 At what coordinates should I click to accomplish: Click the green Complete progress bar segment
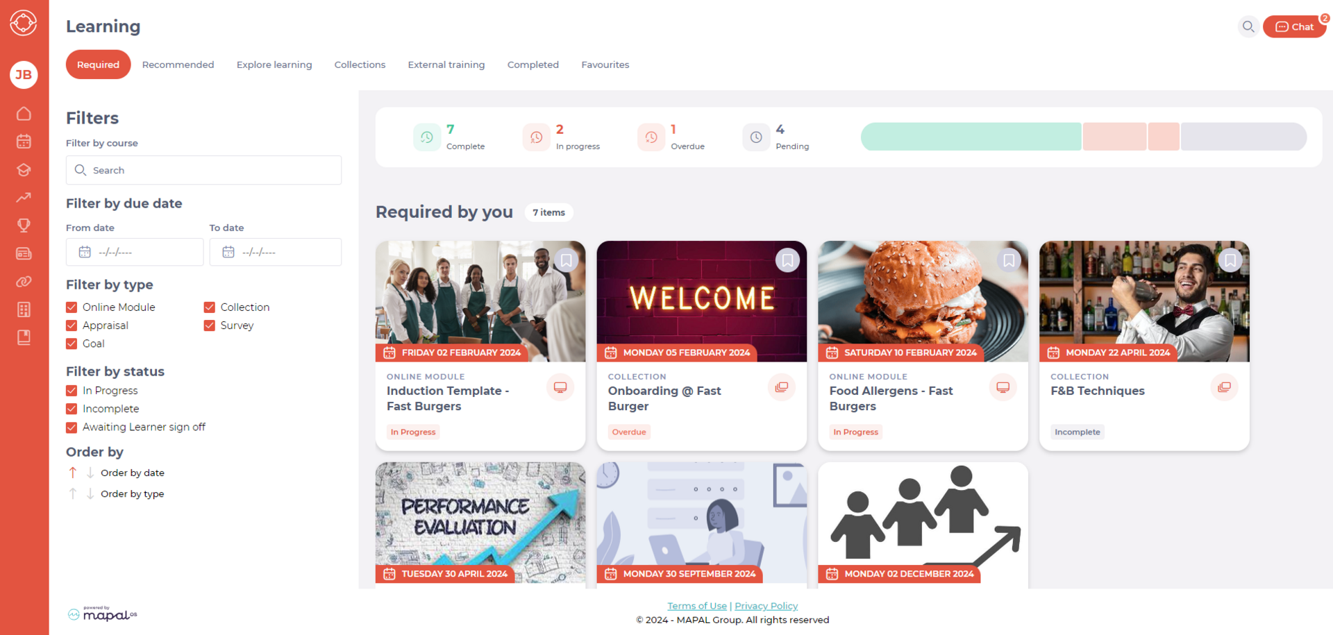tap(971, 137)
